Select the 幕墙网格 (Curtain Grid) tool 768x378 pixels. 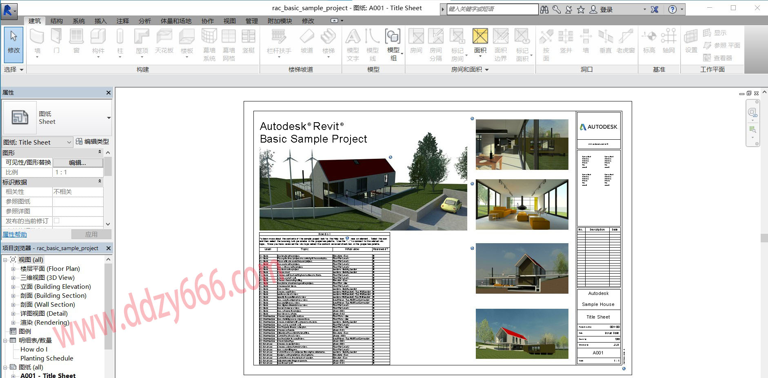[x=229, y=45]
